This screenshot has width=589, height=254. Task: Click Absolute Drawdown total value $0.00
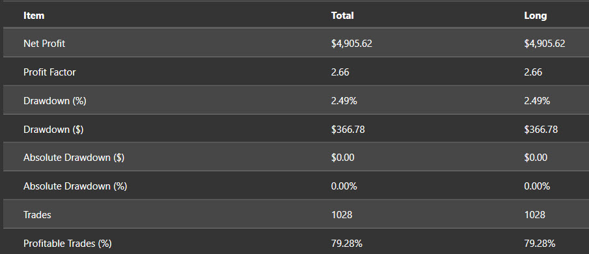[x=342, y=158]
